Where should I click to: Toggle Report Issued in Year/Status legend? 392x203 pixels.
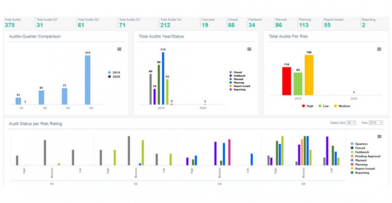(240, 86)
